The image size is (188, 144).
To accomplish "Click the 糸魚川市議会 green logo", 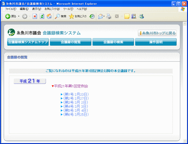I will click(11, 32).
